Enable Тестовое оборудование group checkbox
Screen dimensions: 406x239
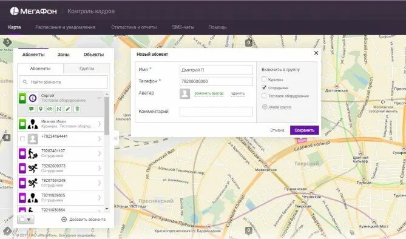(x=264, y=96)
